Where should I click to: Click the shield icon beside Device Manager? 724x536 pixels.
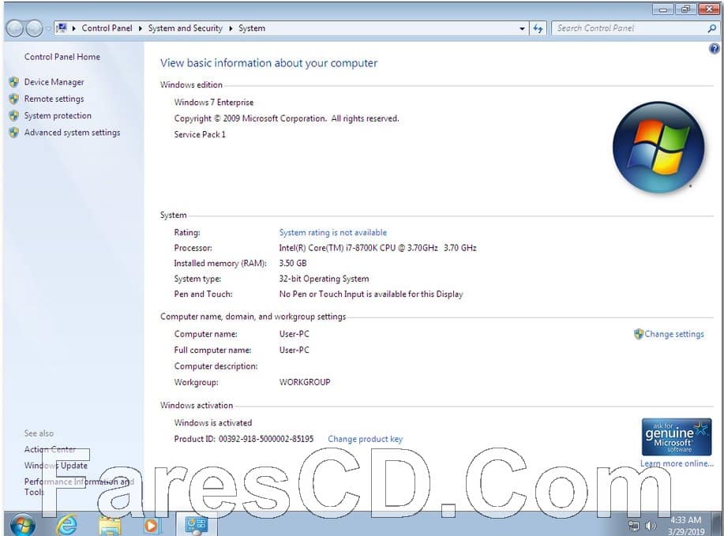click(14, 82)
